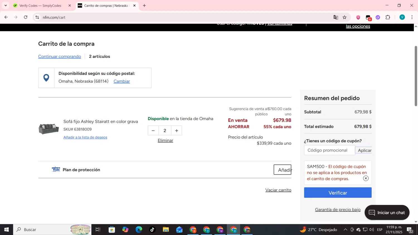
Task: Go forward in browser history
Action: click(x=16, y=17)
